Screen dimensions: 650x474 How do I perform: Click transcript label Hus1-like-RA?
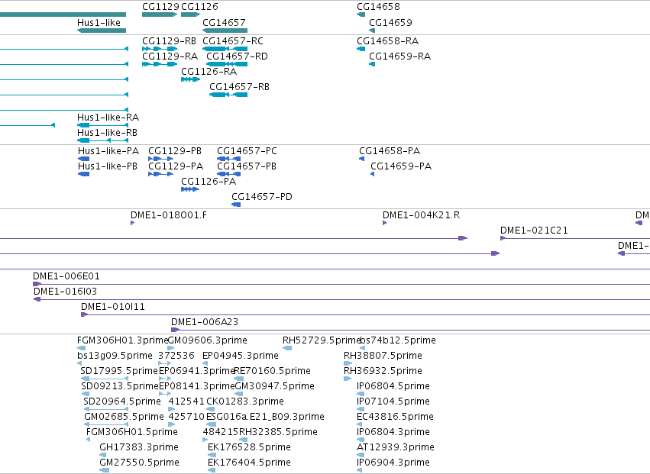(x=108, y=118)
